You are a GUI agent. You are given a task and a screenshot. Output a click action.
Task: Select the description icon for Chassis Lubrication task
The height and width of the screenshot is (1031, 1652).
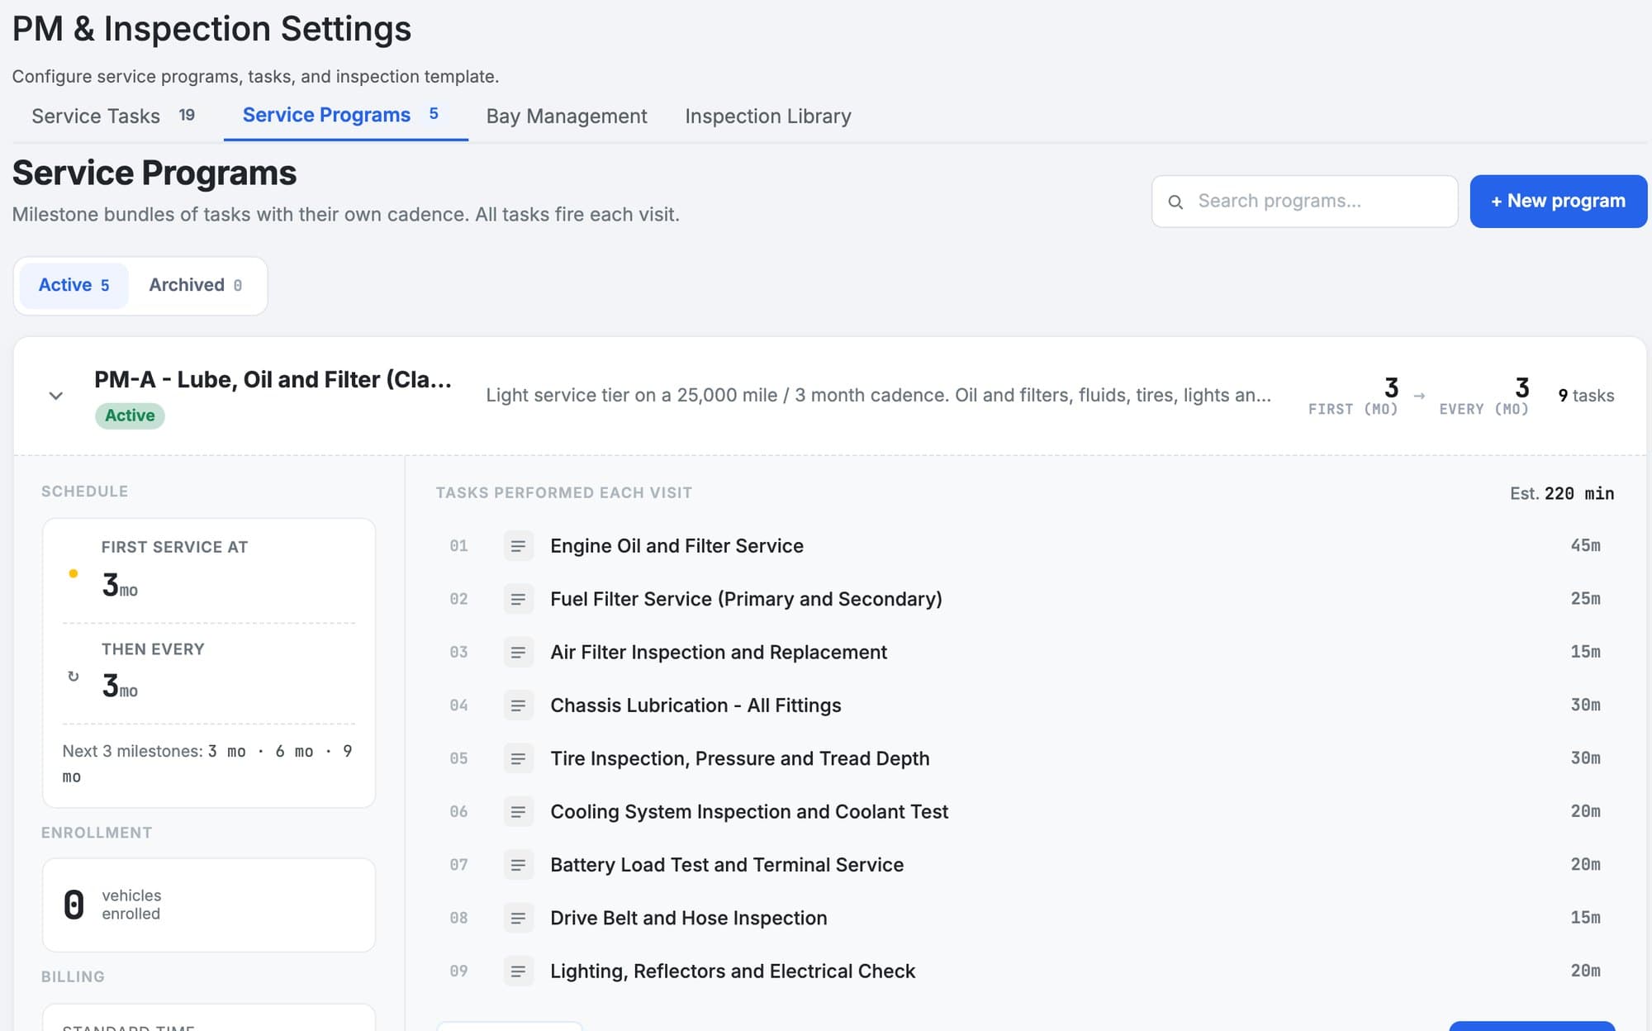click(x=518, y=706)
